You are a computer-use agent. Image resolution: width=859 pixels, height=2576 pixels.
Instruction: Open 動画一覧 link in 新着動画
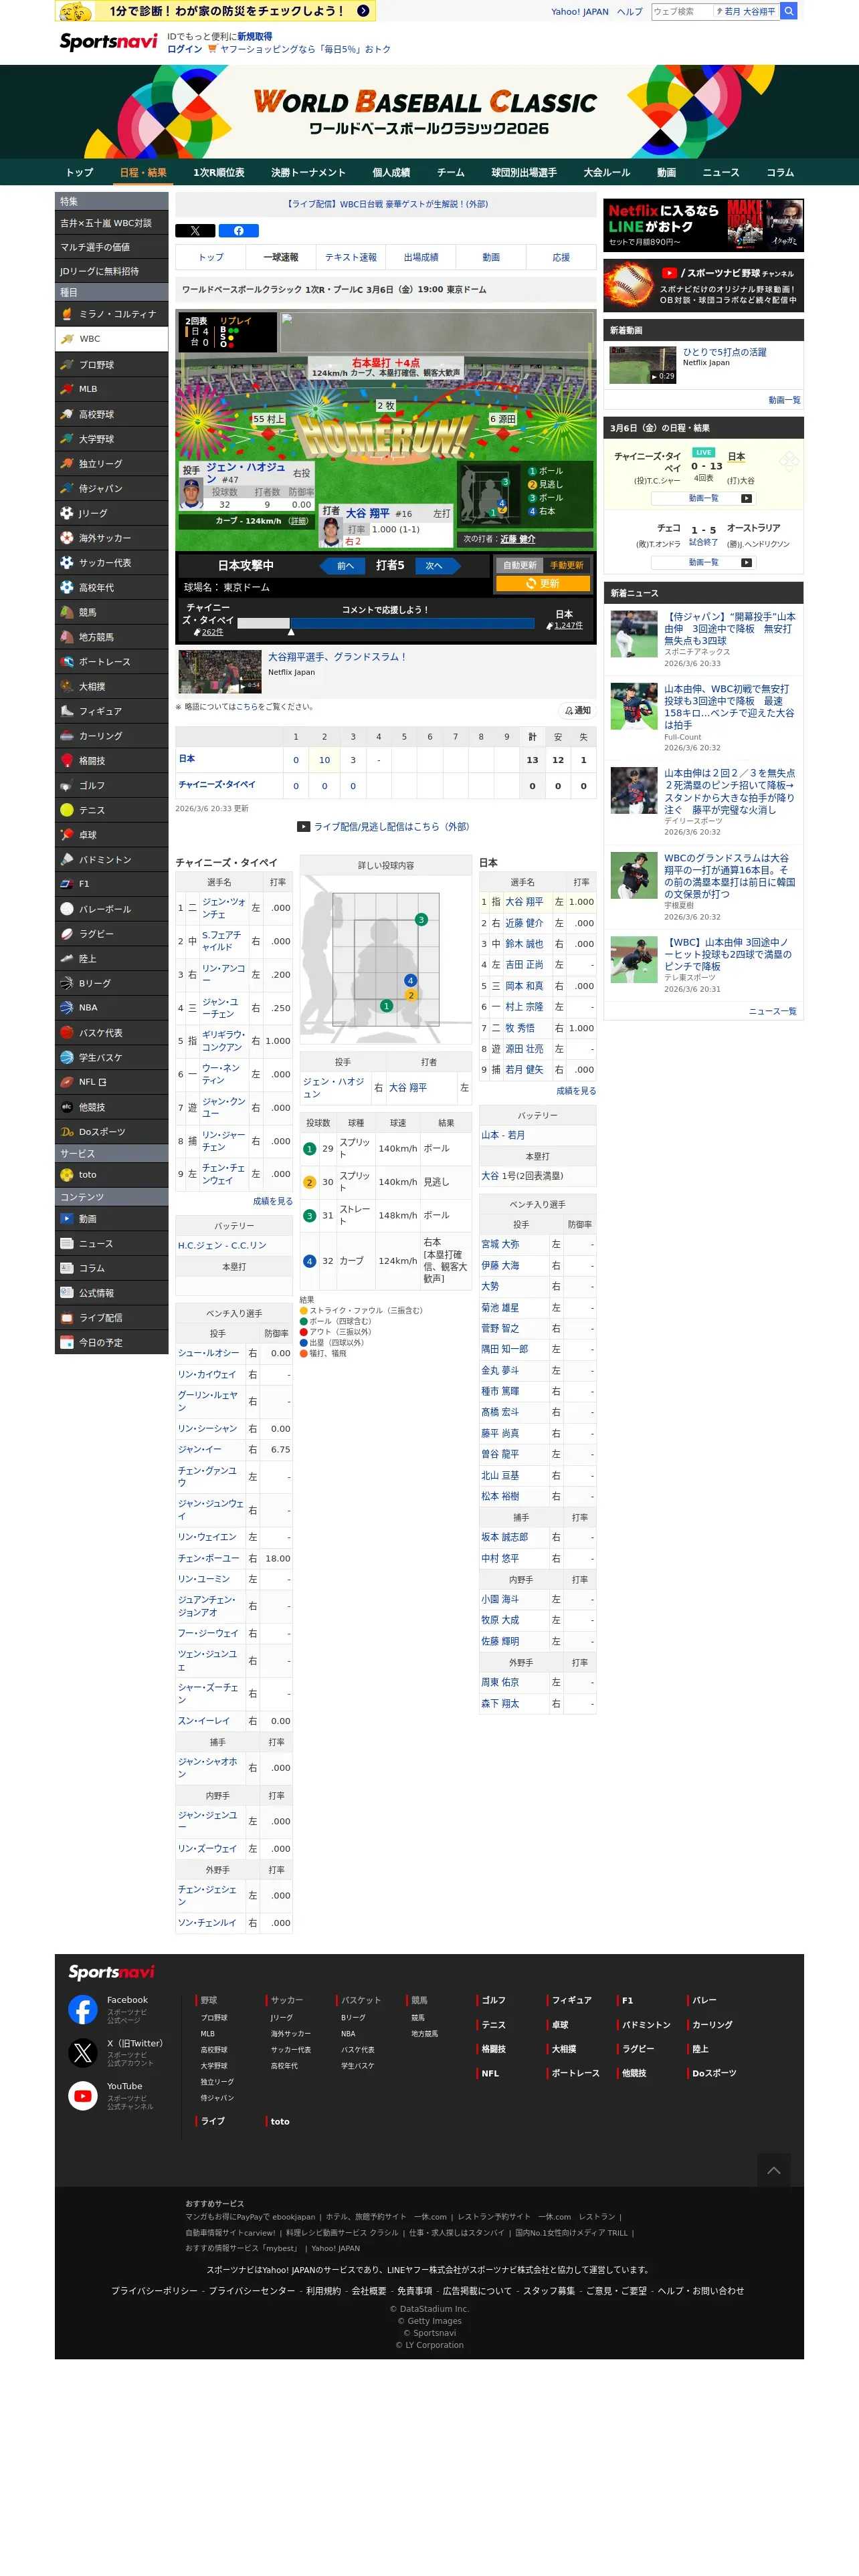pyautogui.click(x=784, y=400)
